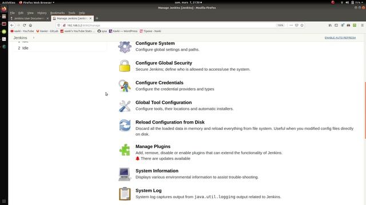This screenshot has height=205, width=366.
Task: Click the Manage Plugins puzzle piece icon
Action: (125, 150)
